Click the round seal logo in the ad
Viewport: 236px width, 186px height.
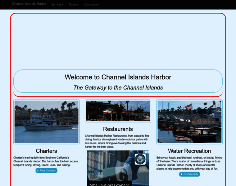(140, 159)
